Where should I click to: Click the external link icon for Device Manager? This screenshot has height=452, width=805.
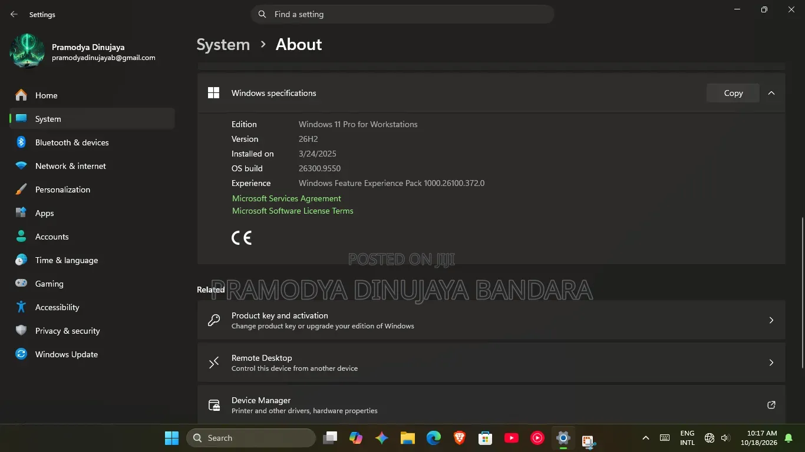tap(771, 405)
